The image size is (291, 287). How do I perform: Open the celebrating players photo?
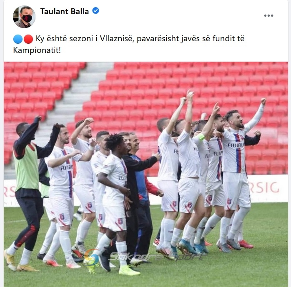pyautogui.click(x=146, y=174)
